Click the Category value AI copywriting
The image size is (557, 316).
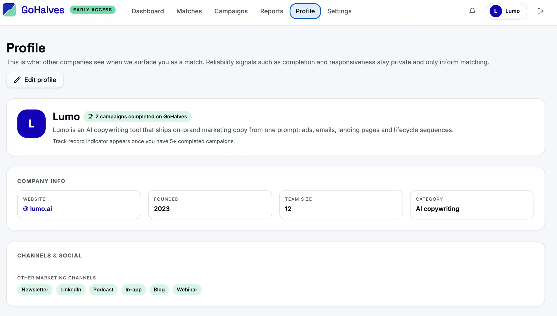click(437, 209)
